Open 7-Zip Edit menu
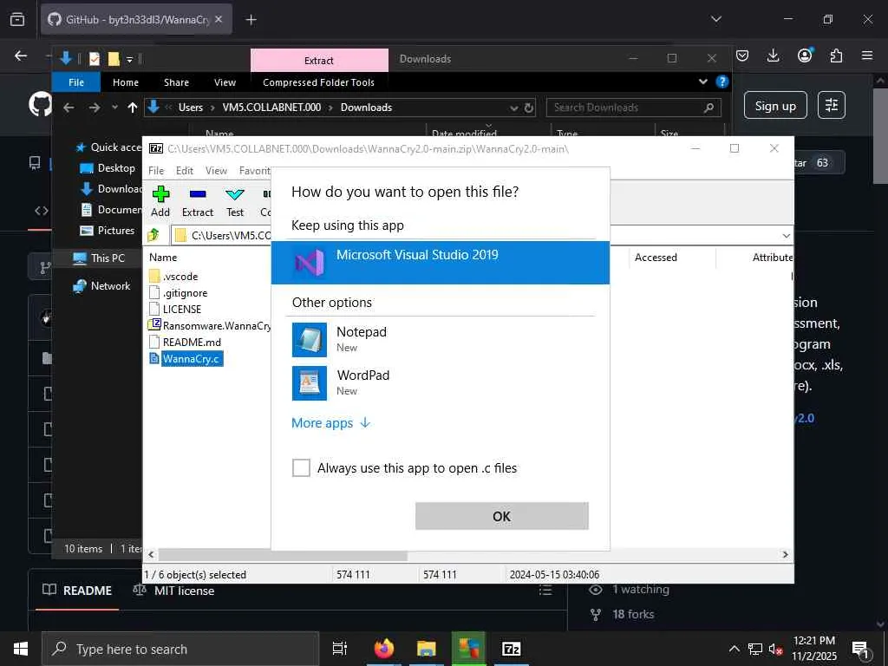Viewport: 888px width, 666px height. [x=184, y=171]
